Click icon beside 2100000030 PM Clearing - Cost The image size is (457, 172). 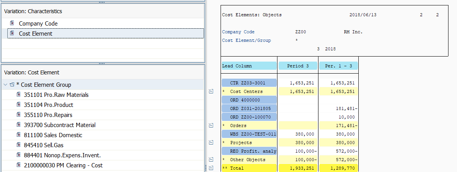coord(19,165)
